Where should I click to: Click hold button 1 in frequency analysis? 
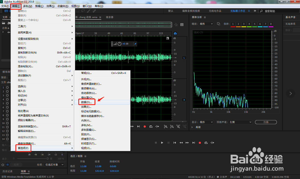(x=233, y=24)
